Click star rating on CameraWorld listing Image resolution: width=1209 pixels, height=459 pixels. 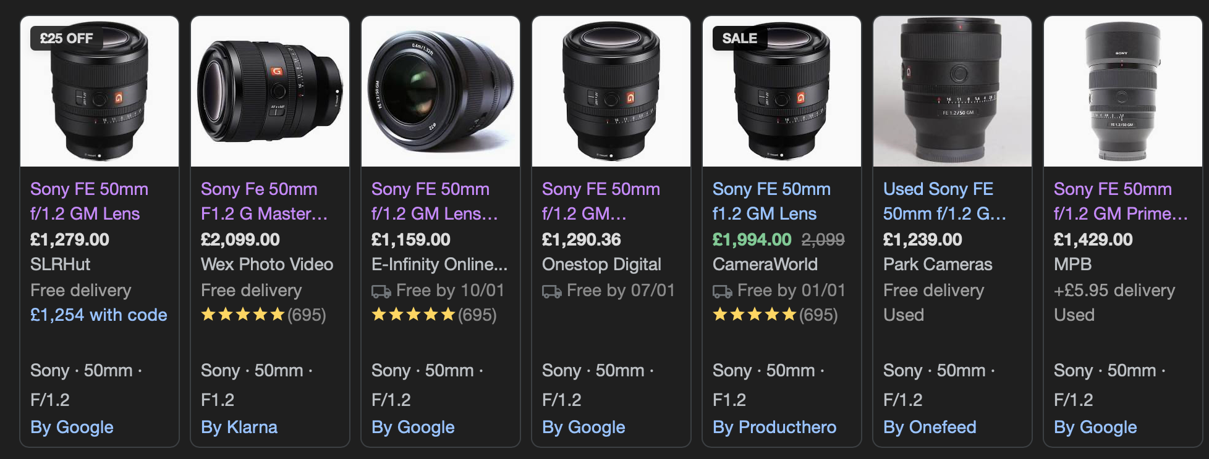tap(755, 315)
